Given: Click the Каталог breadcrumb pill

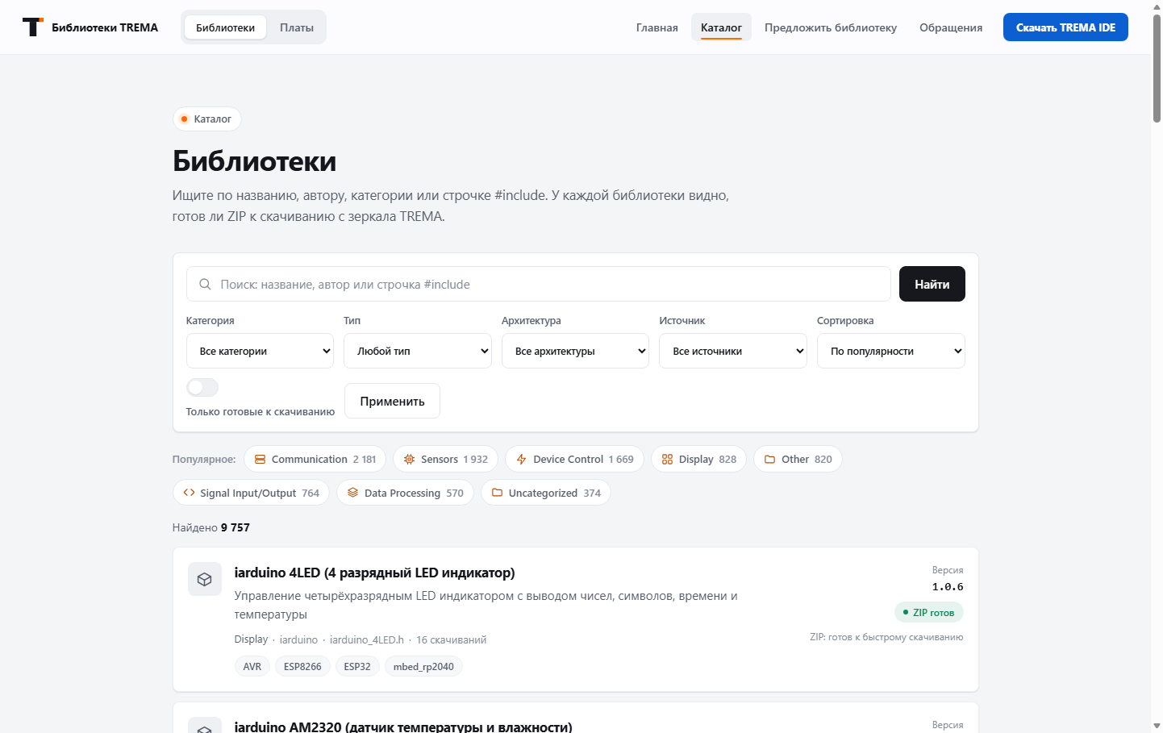Looking at the screenshot, I should click(x=207, y=119).
